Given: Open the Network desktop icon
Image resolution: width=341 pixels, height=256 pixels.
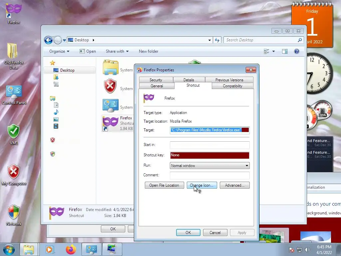Looking at the screenshot, I should (x=14, y=215).
